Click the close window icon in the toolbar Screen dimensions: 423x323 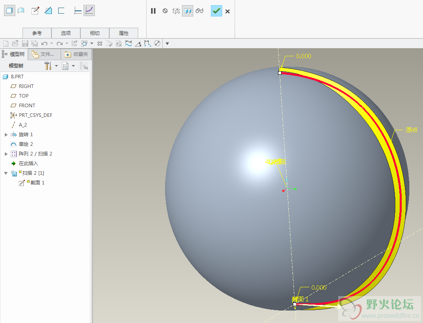(100, 43)
